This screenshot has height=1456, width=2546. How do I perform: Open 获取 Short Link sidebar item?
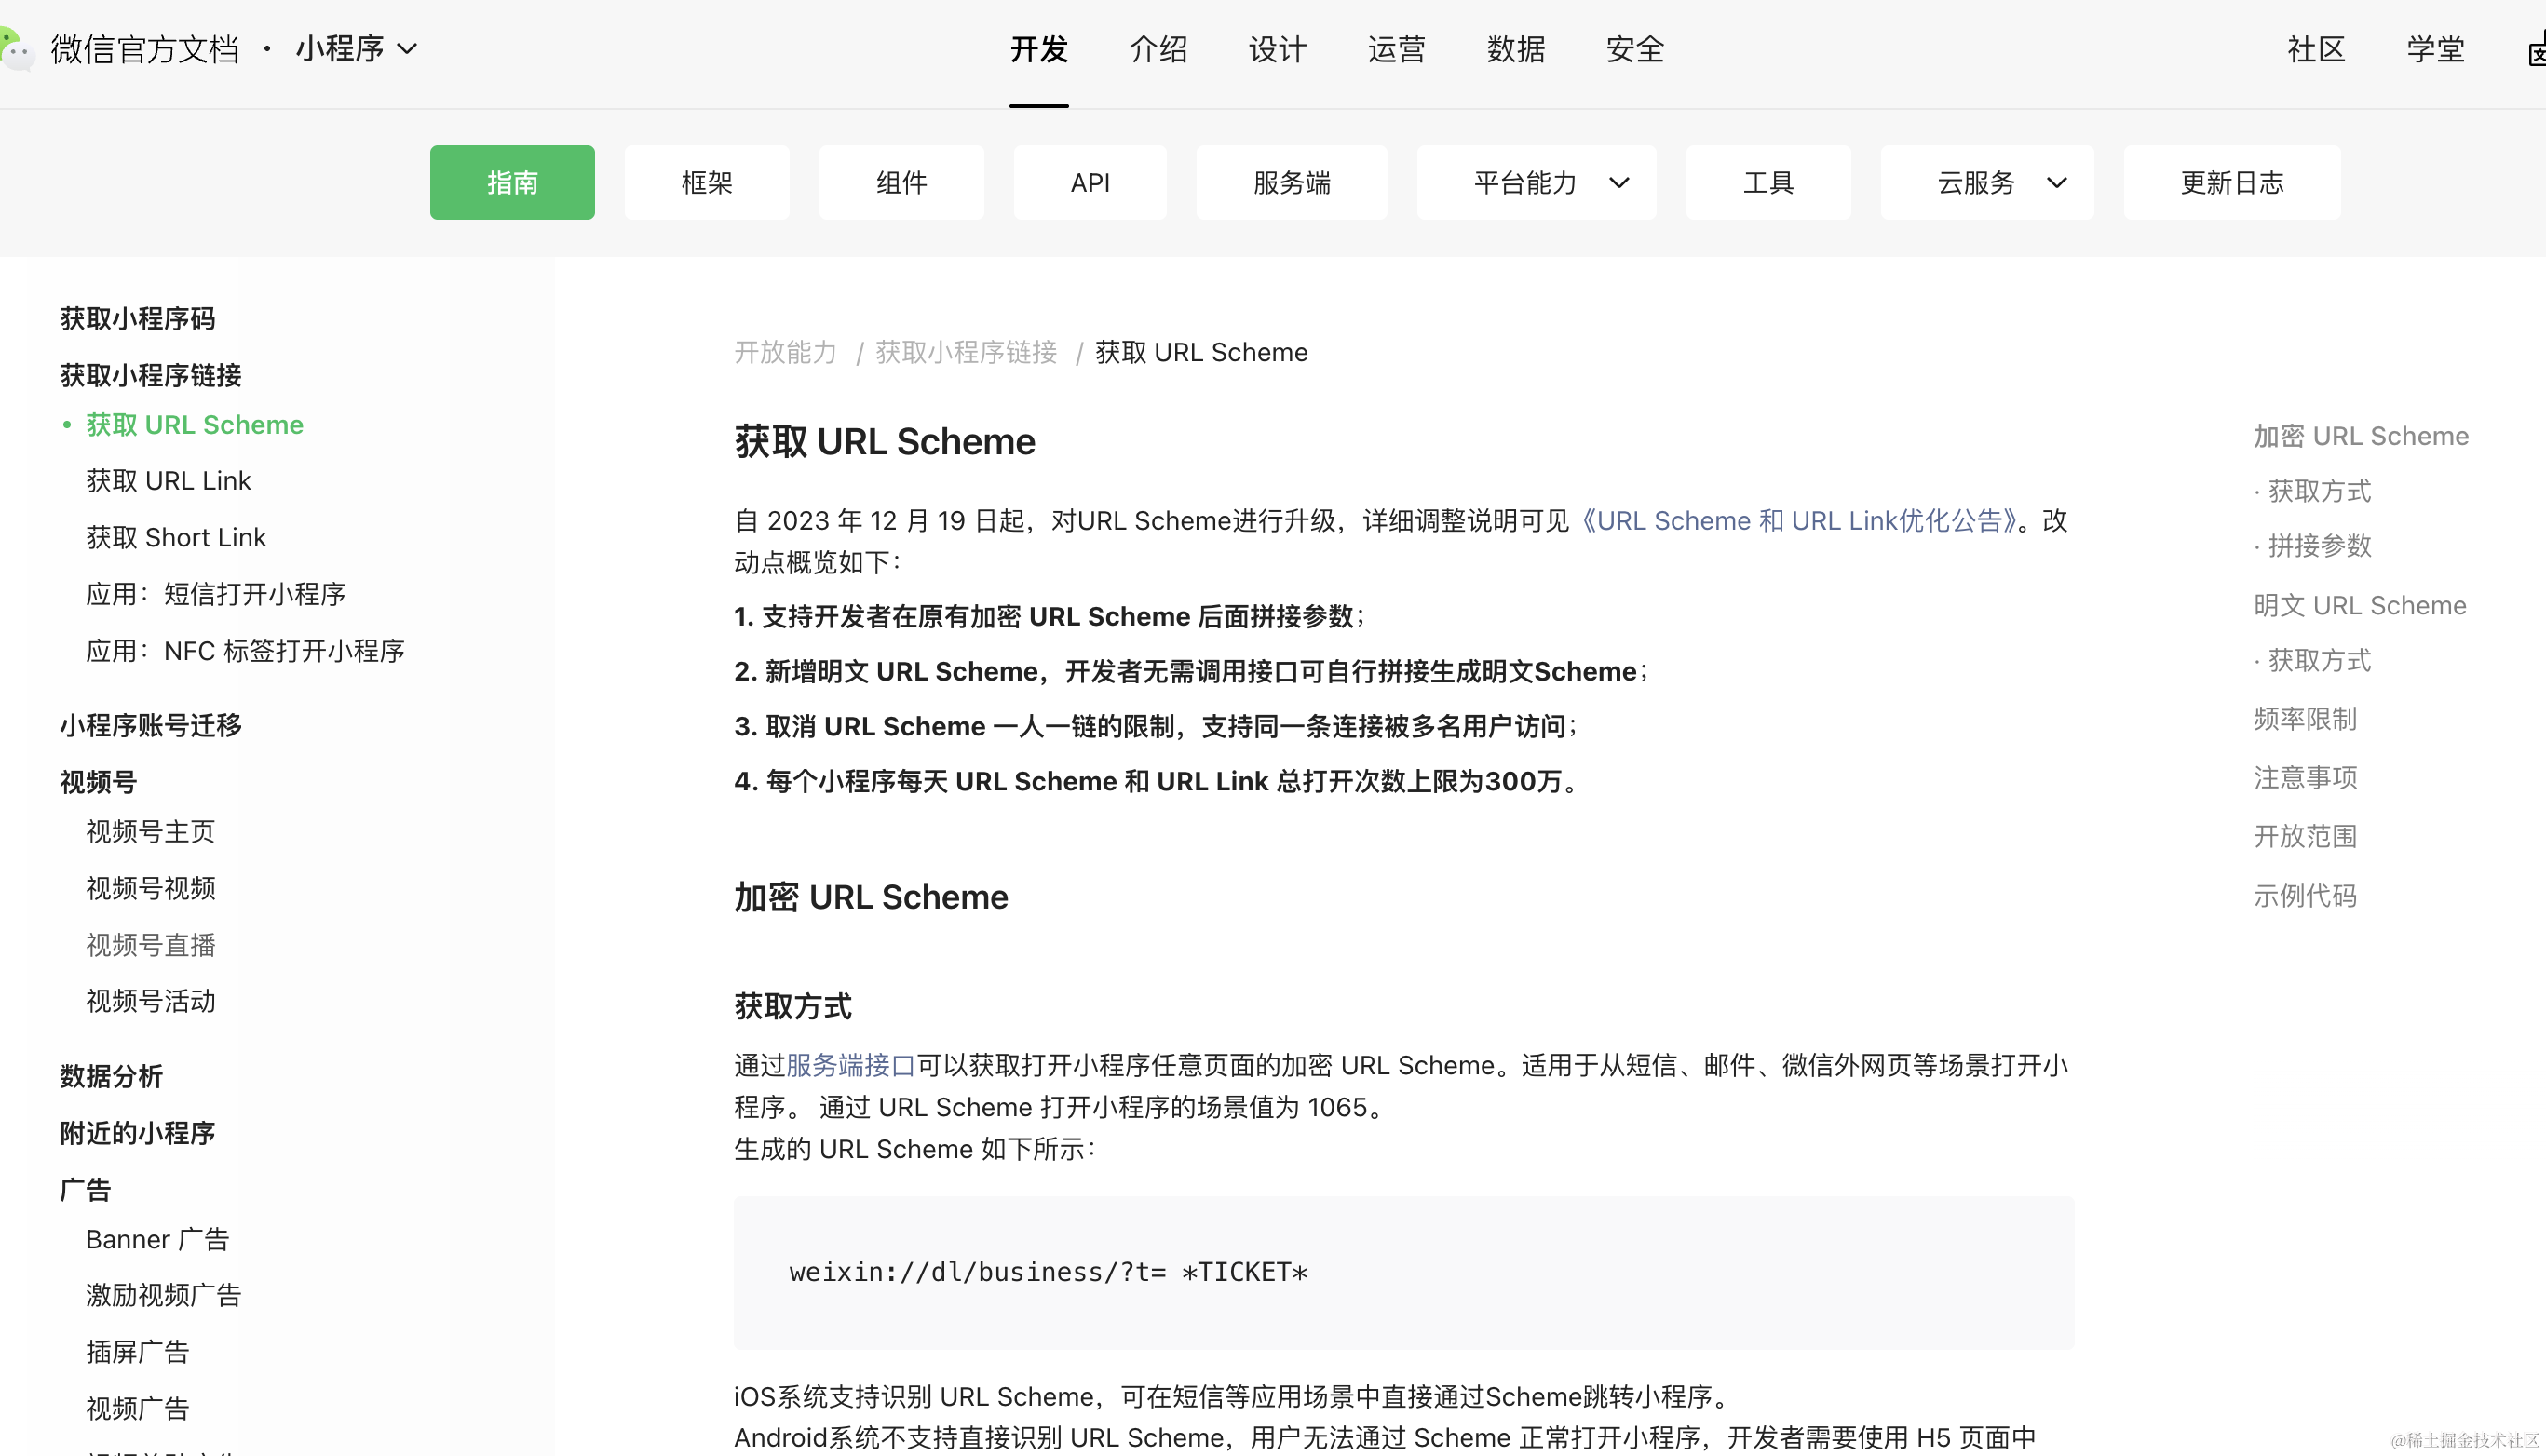pyautogui.click(x=176, y=537)
